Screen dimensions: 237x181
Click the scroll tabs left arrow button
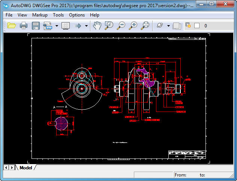(x=6, y=167)
